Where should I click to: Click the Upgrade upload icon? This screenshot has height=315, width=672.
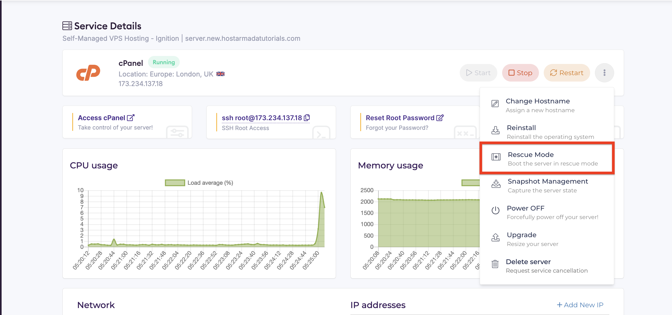pyautogui.click(x=495, y=237)
